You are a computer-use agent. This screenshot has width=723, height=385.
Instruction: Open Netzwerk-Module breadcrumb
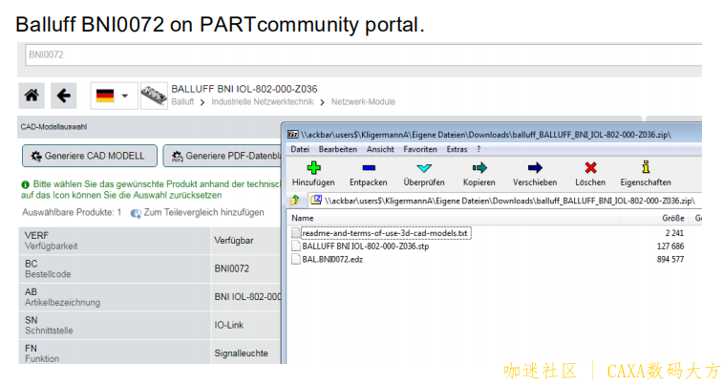point(363,102)
